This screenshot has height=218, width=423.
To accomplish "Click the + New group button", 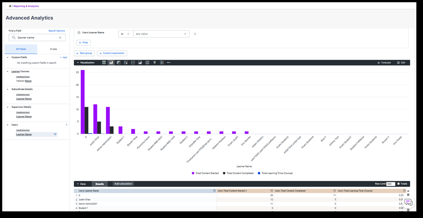I will click(x=84, y=53).
